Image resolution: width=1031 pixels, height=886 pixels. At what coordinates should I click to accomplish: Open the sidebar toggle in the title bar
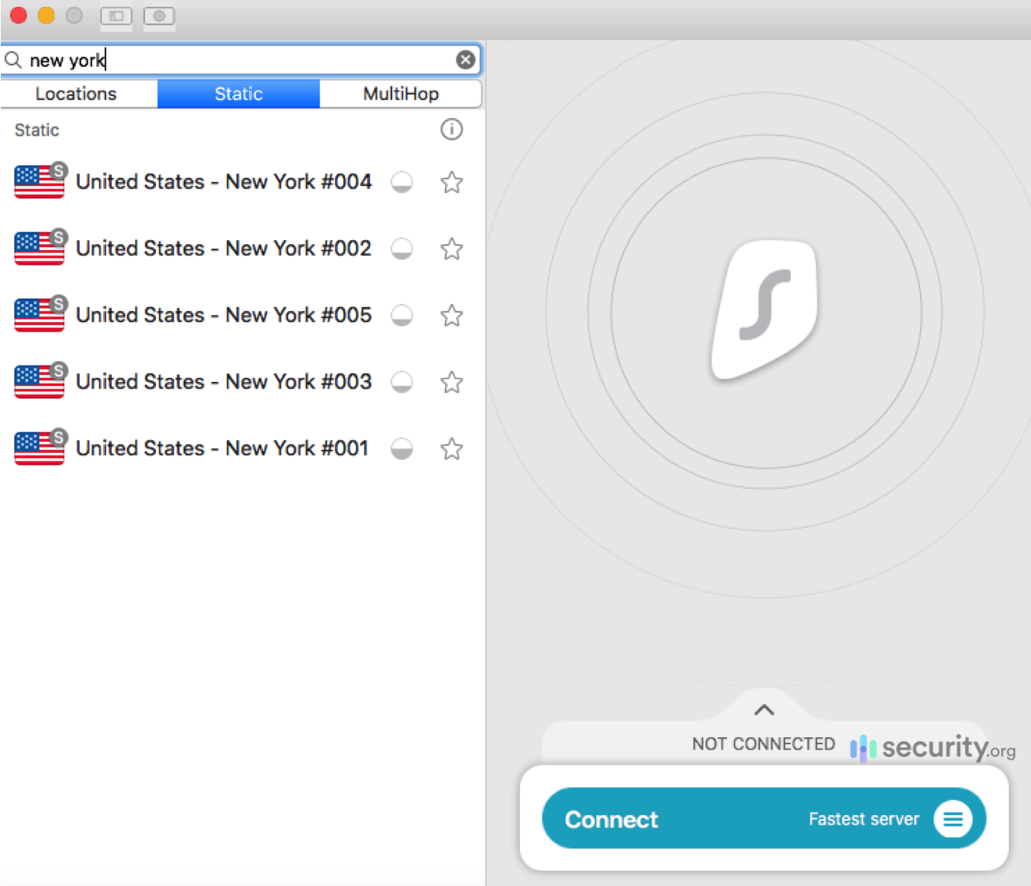(x=116, y=16)
